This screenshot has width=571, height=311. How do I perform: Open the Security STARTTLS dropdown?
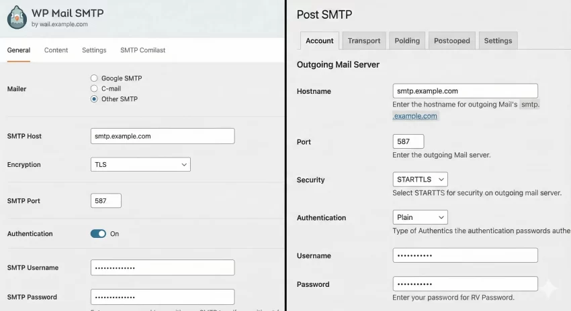click(421, 180)
